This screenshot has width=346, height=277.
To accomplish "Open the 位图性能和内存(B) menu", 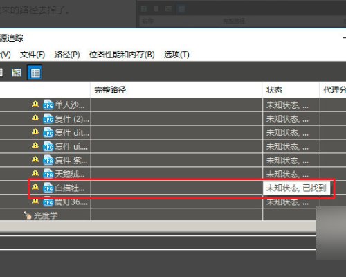I will 122,55.
